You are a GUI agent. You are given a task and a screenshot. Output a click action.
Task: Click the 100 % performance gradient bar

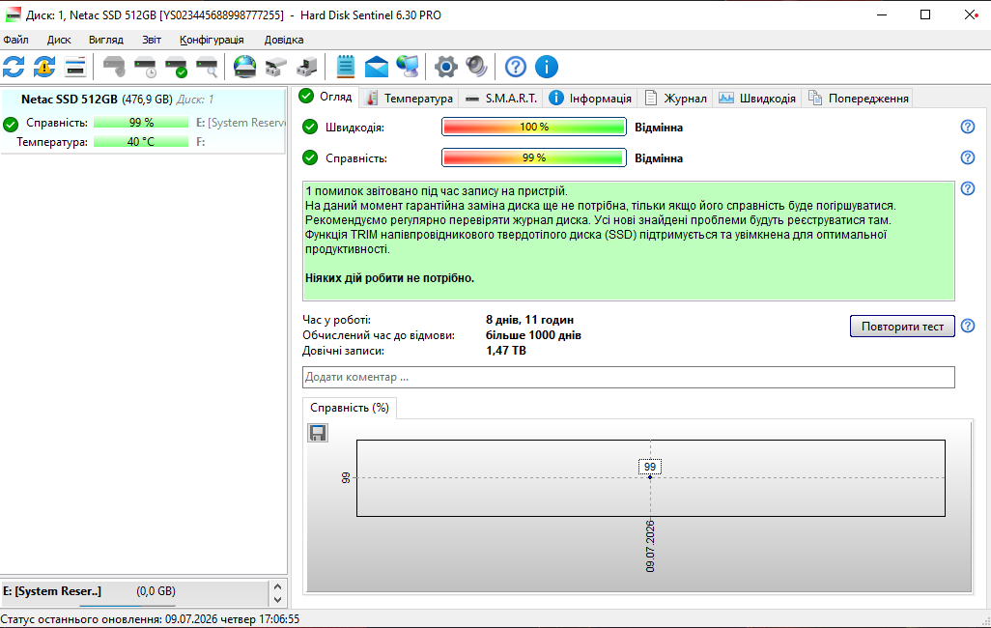[x=534, y=128]
